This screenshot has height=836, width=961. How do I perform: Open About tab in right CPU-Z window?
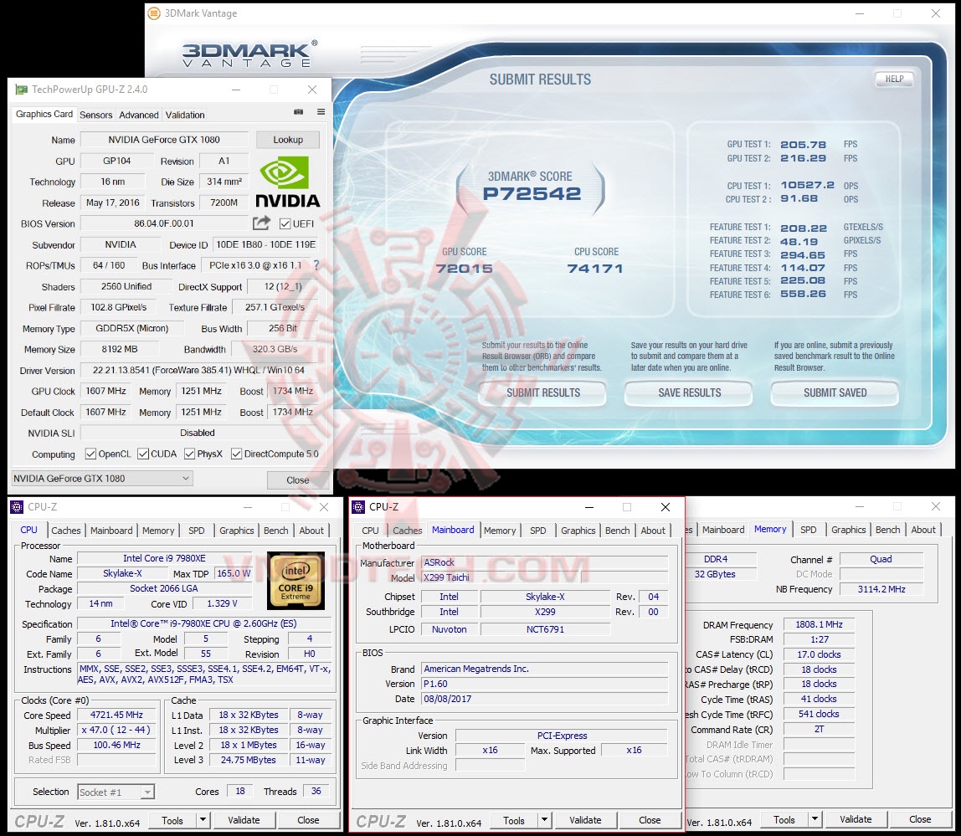[x=923, y=530]
